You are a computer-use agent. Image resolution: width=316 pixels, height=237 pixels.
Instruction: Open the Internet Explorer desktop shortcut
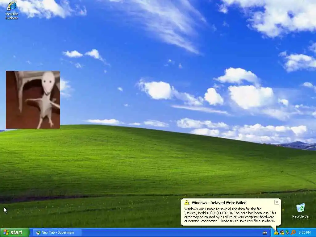[12, 10]
